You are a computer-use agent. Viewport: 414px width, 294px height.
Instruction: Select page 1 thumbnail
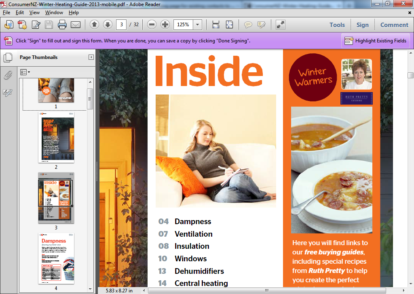coord(56,90)
